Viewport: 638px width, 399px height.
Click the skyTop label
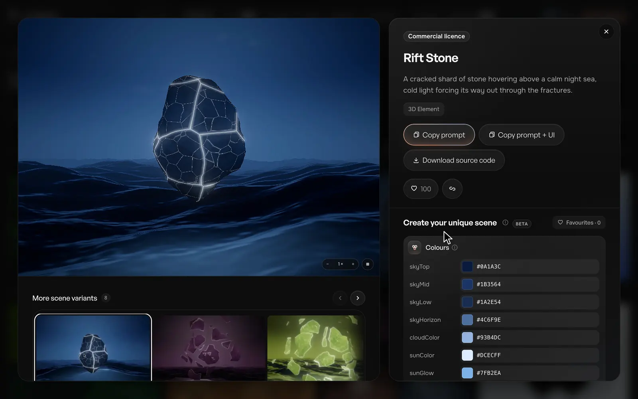tap(419, 267)
